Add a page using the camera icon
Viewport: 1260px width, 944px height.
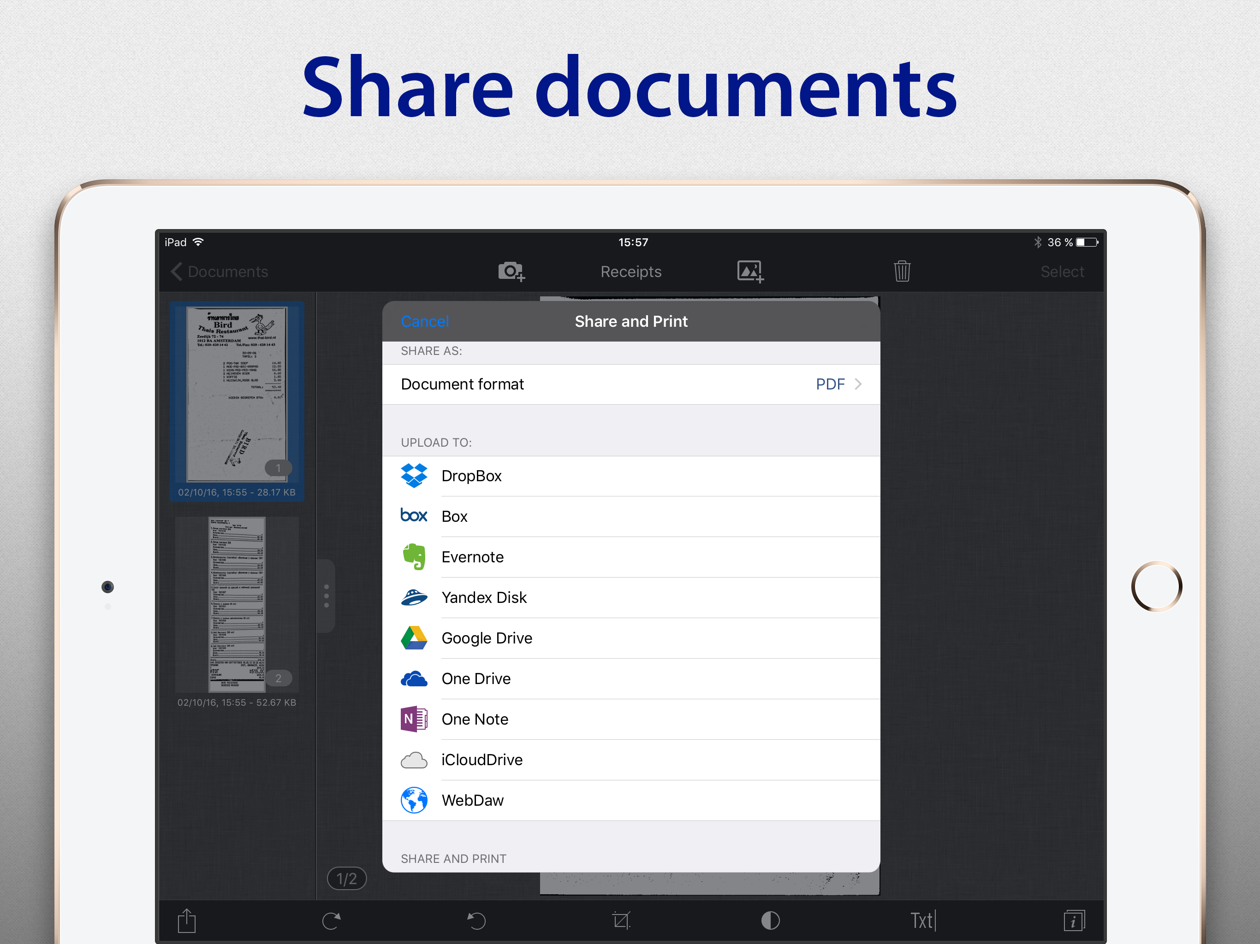click(x=511, y=271)
